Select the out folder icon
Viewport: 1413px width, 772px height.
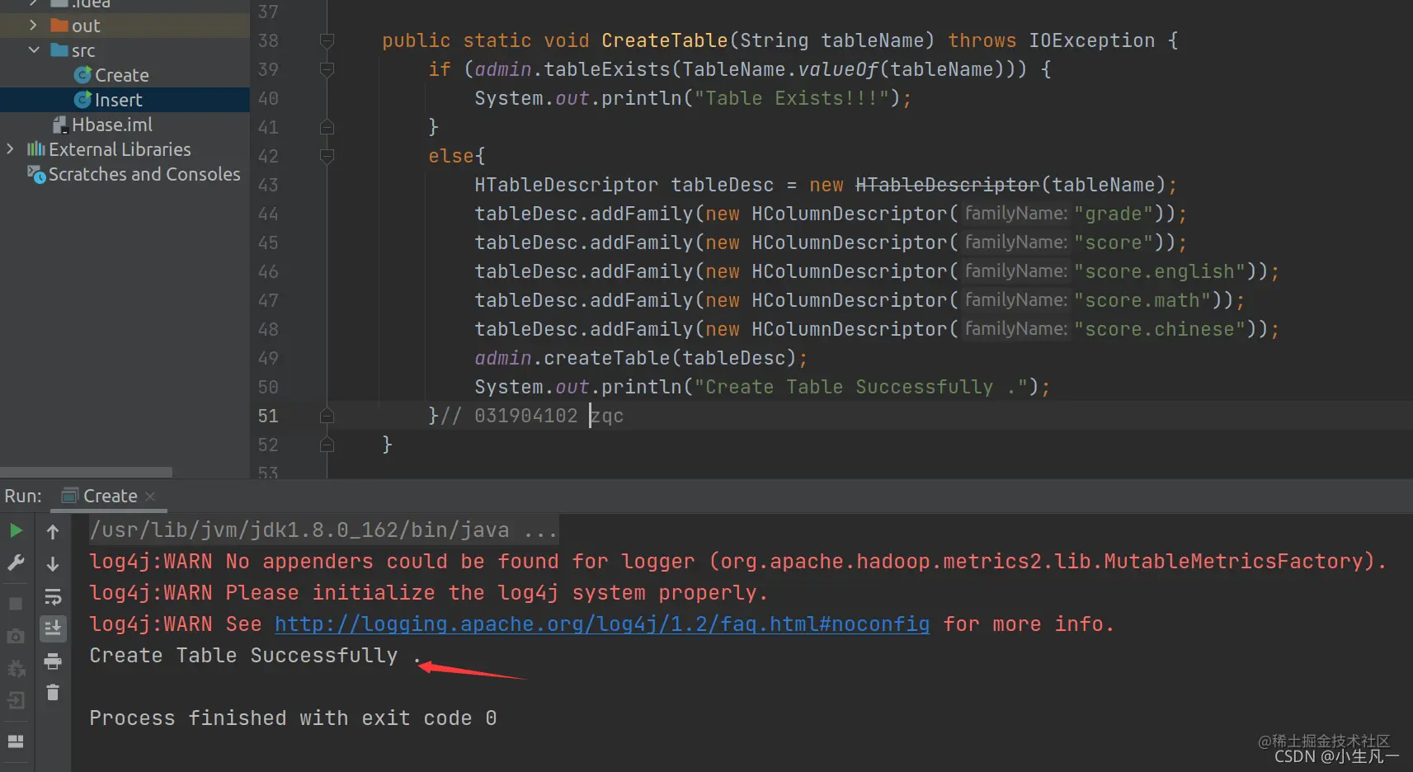(59, 26)
